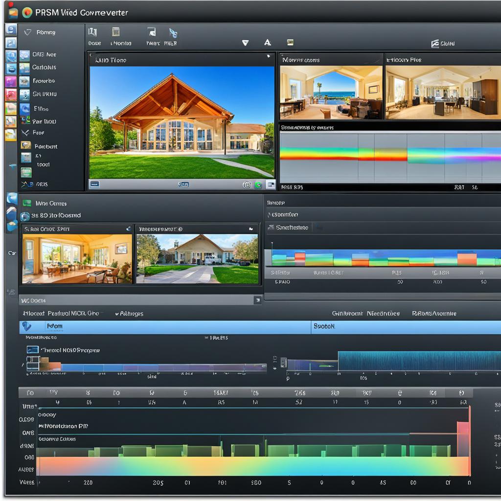Click the Morotcitaron RIP row label
Screen dimensions: 501x501
[63, 426]
